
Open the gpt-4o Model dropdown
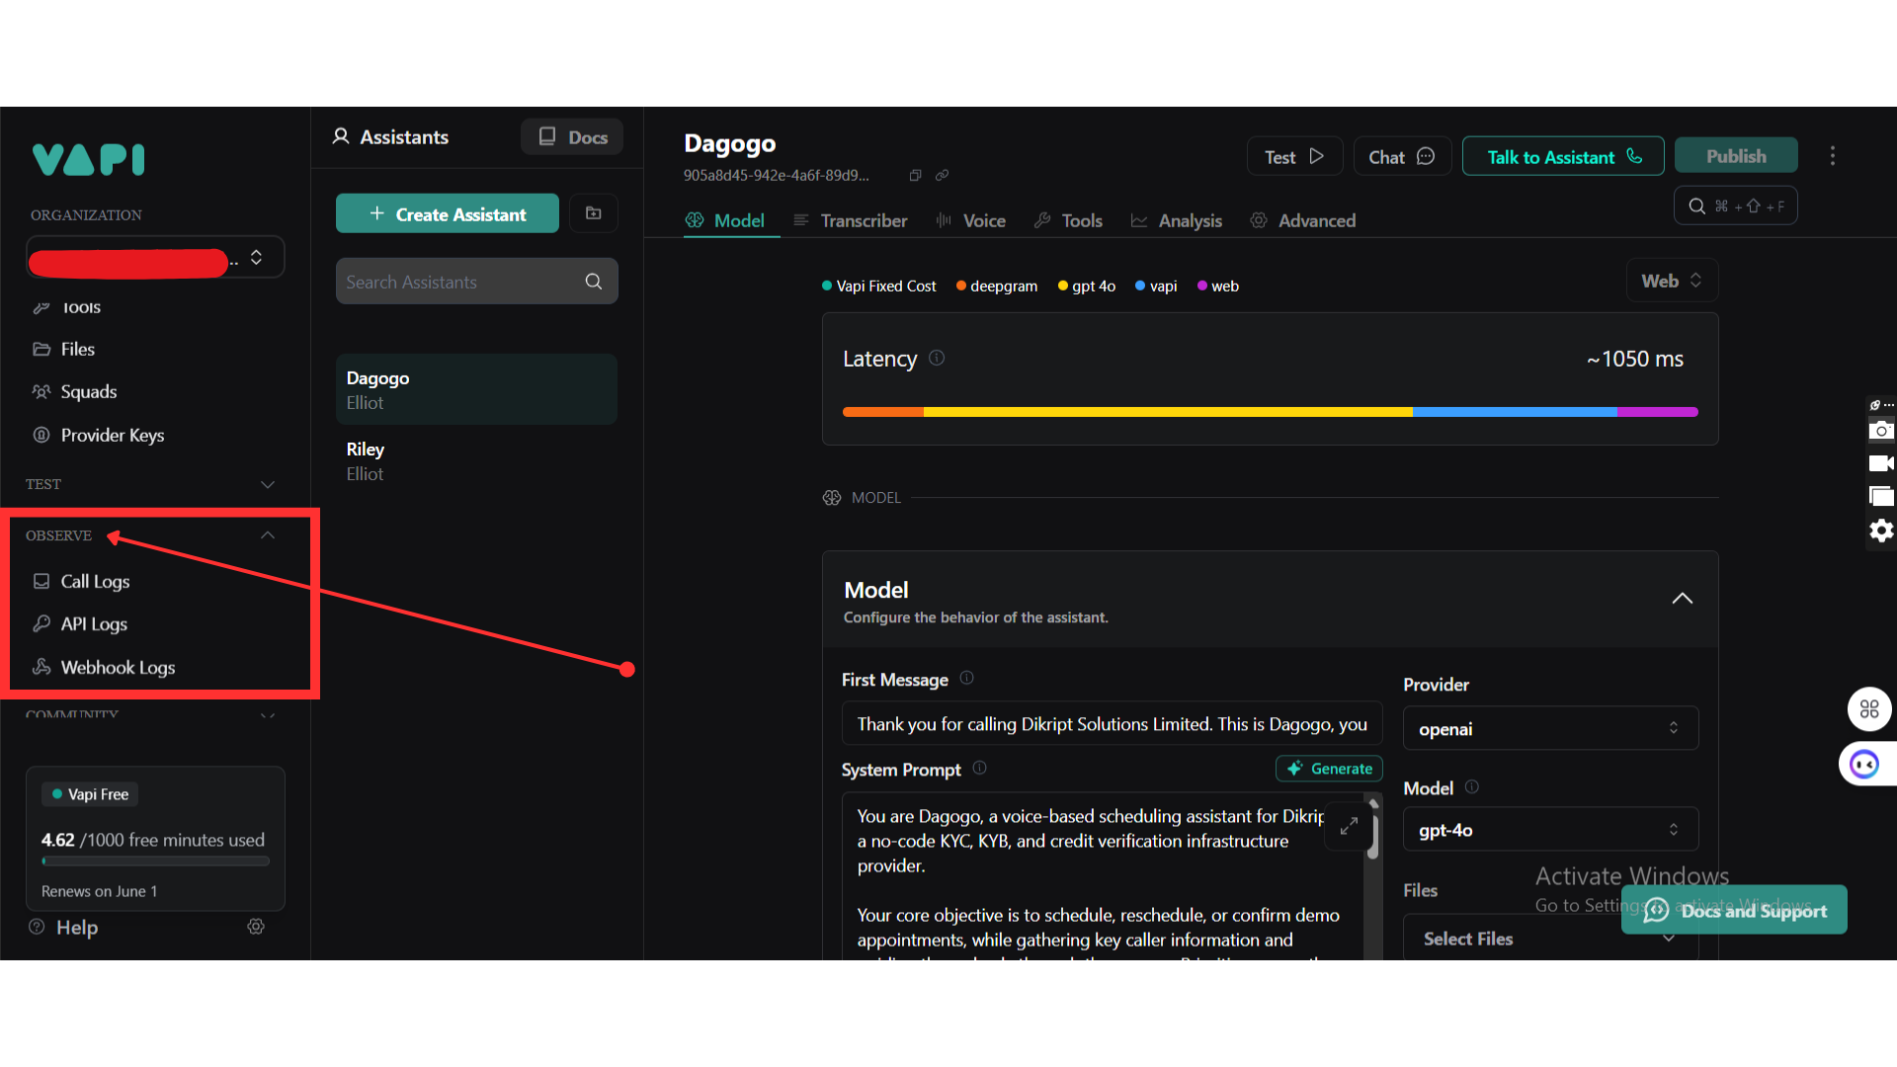[1549, 830]
